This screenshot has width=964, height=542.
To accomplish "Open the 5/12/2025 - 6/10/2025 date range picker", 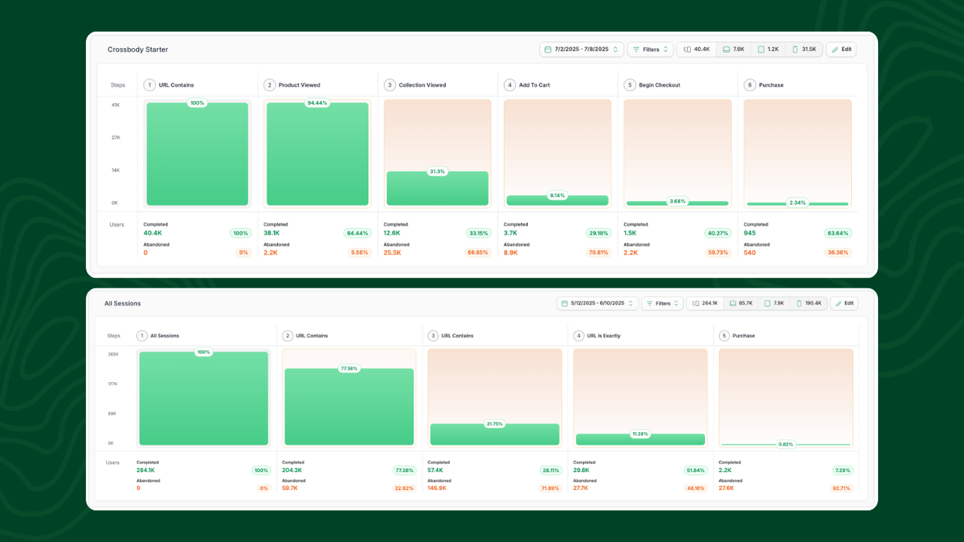I will click(x=597, y=303).
